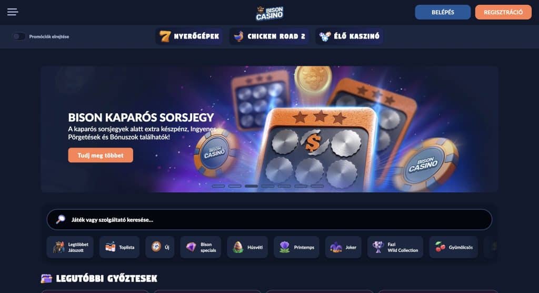Open the hamburger menu icon
Screen dimensions: 539x293
point(13,12)
